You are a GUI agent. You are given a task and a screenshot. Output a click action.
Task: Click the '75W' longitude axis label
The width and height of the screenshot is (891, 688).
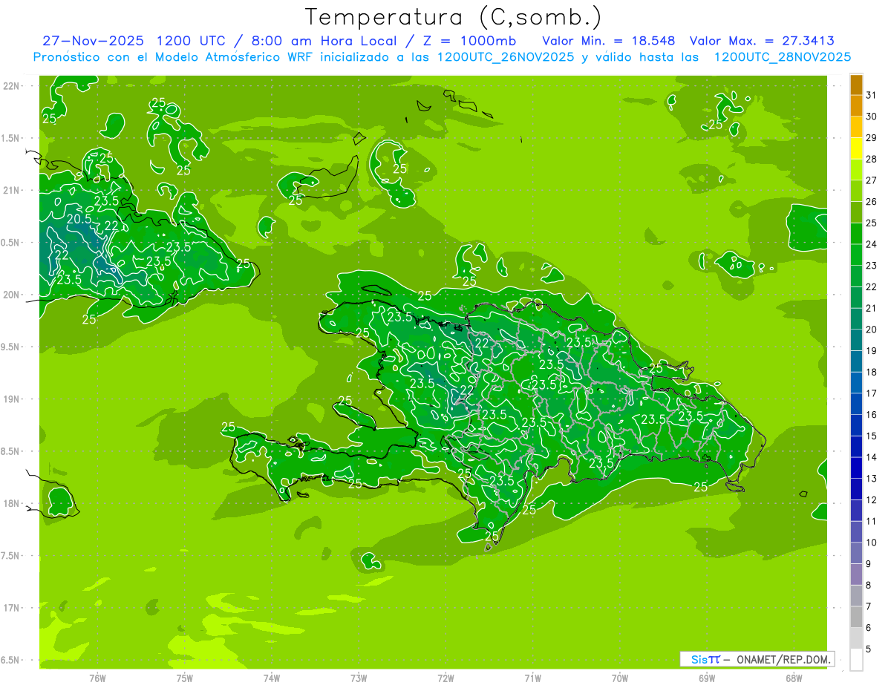point(185,678)
